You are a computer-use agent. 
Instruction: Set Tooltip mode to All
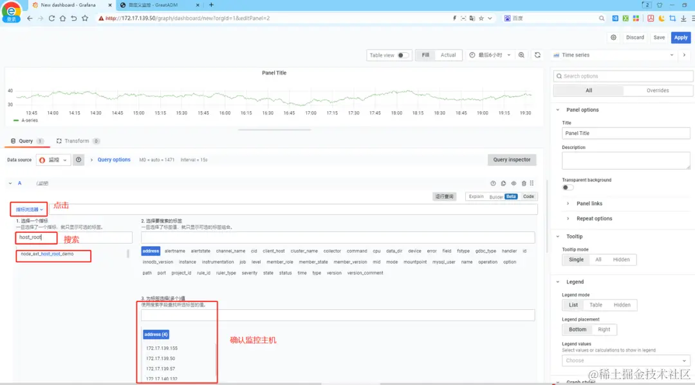[x=598, y=260]
